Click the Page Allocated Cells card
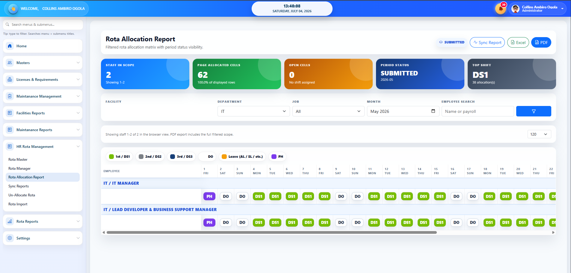 (237, 74)
